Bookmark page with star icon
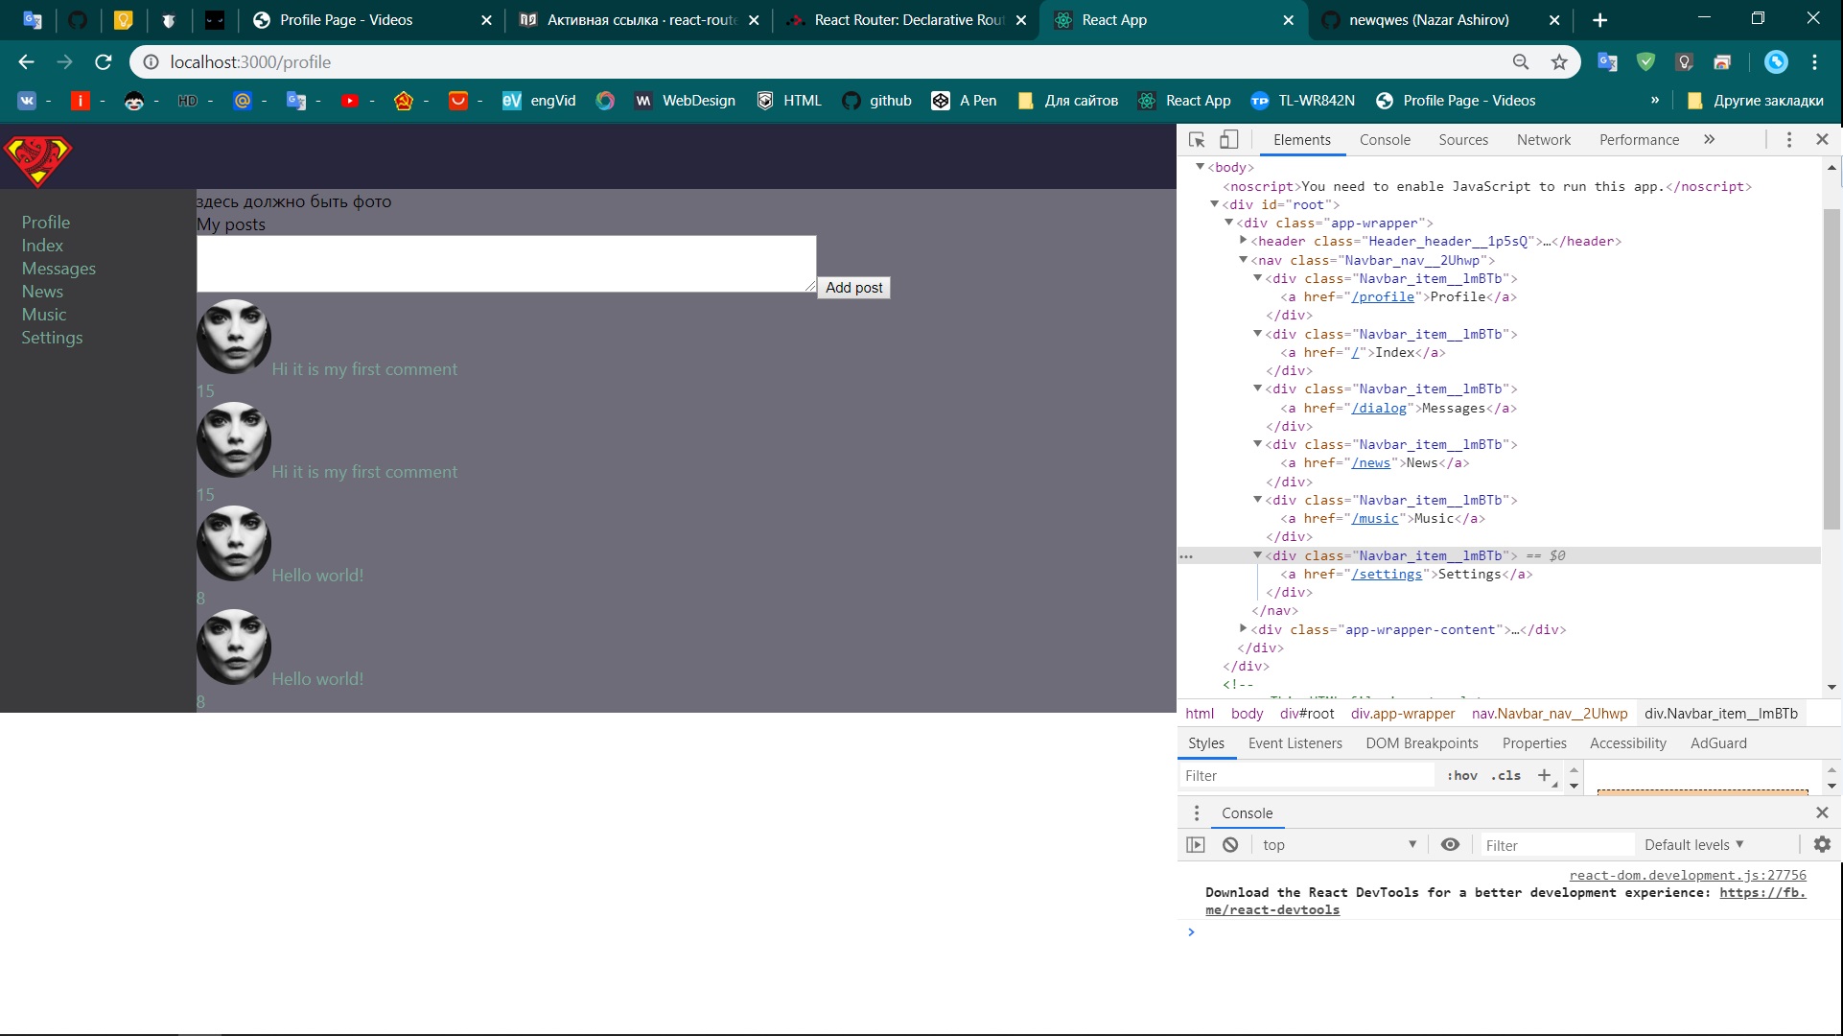Screen dimensions: 1843x1036 click(x=1559, y=62)
